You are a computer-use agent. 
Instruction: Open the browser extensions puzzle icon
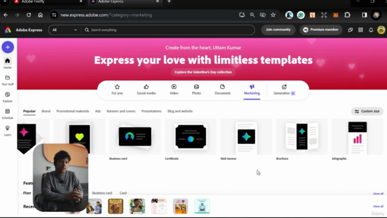pos(347,15)
